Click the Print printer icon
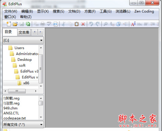The height and width of the screenshot is (131, 162). 43,24
